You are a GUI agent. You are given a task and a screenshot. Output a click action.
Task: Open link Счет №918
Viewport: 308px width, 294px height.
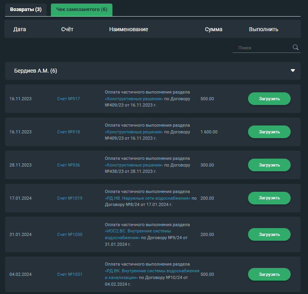(68, 132)
